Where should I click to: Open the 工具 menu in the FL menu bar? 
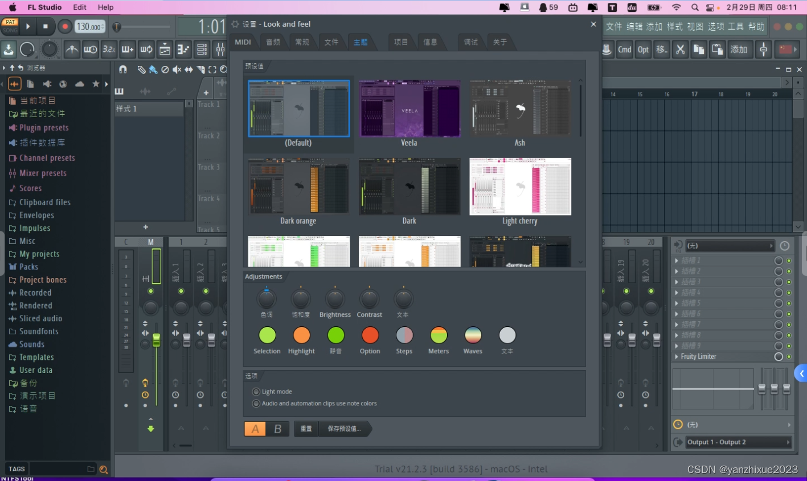pos(736,27)
